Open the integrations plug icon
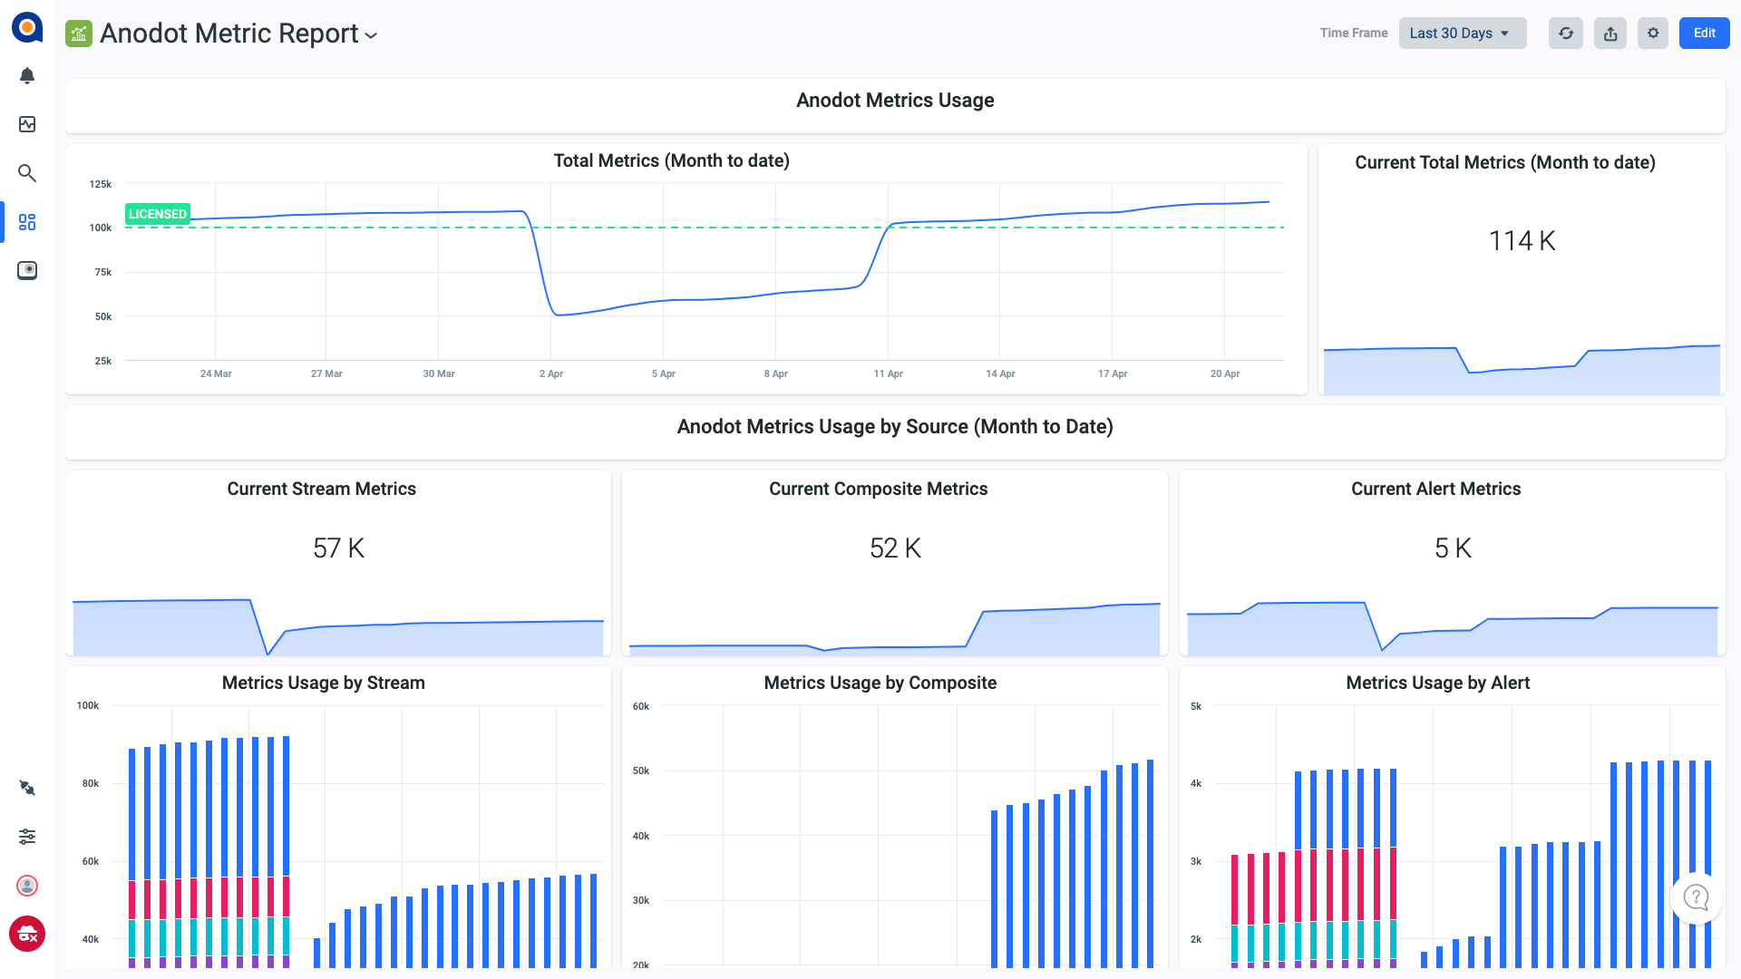 coord(27,788)
